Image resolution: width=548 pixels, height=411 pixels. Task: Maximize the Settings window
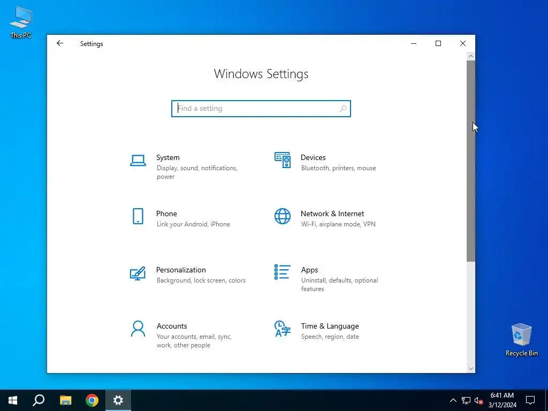point(438,43)
